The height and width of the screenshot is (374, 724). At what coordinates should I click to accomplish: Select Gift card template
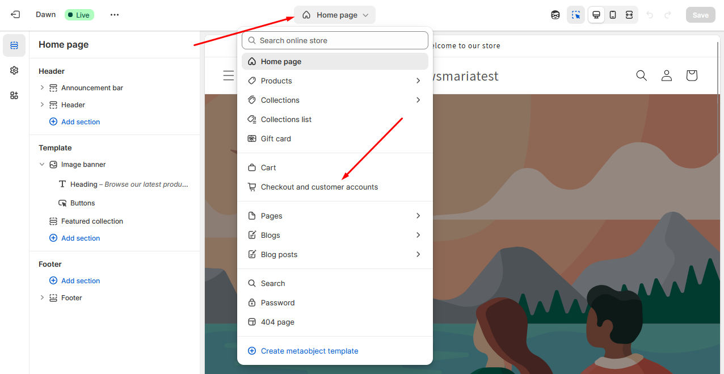click(x=335, y=138)
